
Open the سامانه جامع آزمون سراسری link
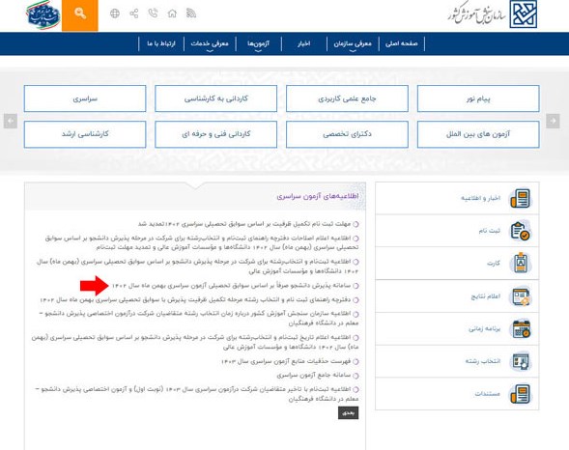coord(314,375)
